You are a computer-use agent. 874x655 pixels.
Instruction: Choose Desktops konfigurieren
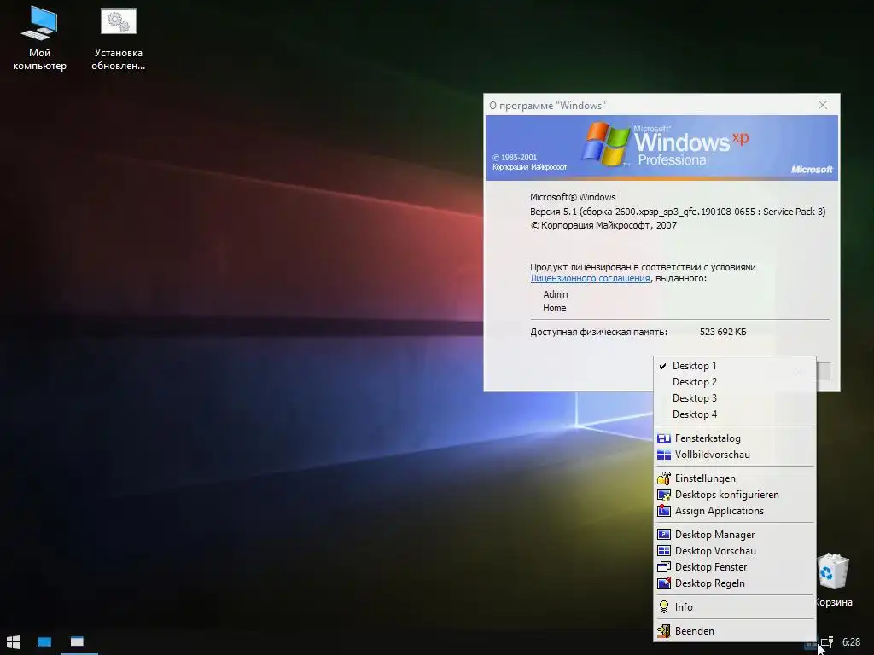tap(734, 495)
